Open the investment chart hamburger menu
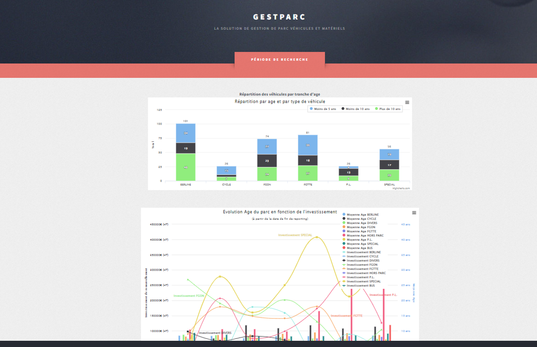 click(414, 213)
